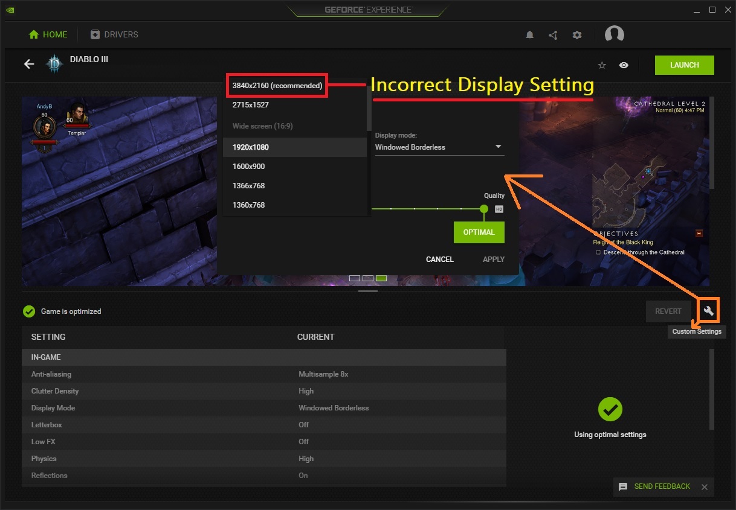Click the screenshot area scrollbar
736x510 pixels.
[x=712, y=143]
